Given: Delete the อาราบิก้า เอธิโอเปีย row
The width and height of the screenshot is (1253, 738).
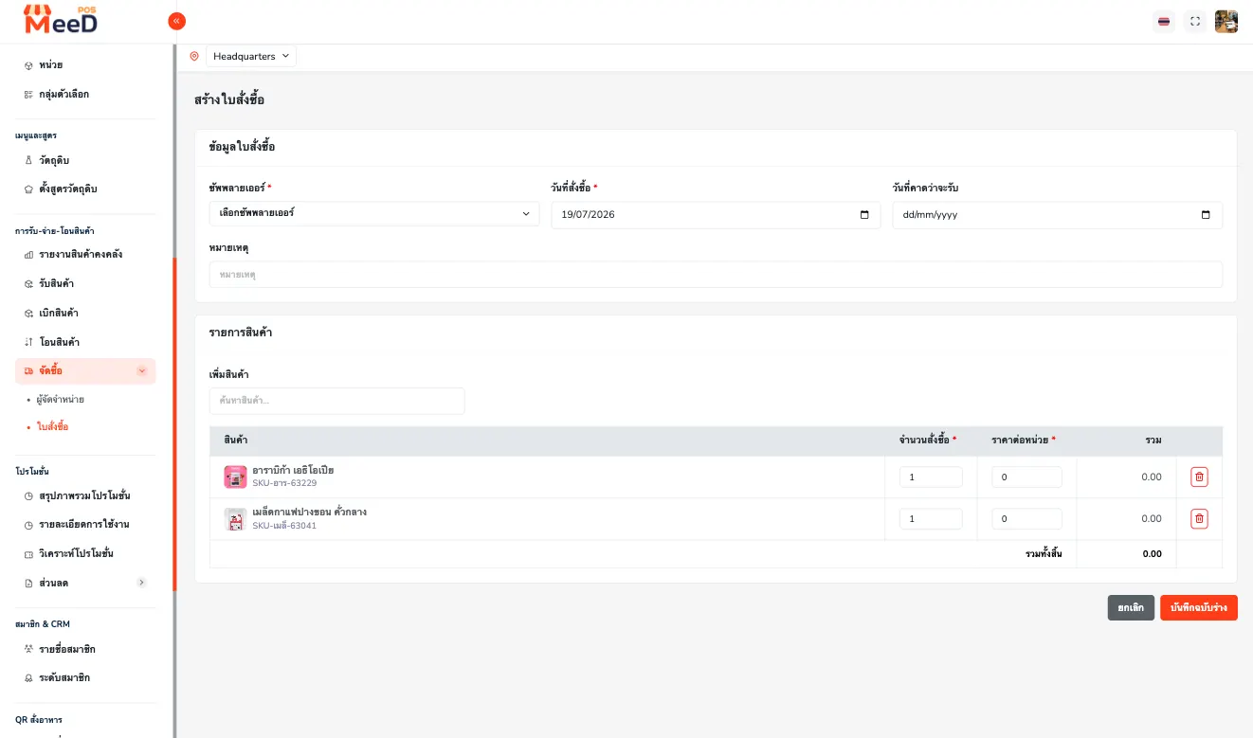Looking at the screenshot, I should 1199,477.
